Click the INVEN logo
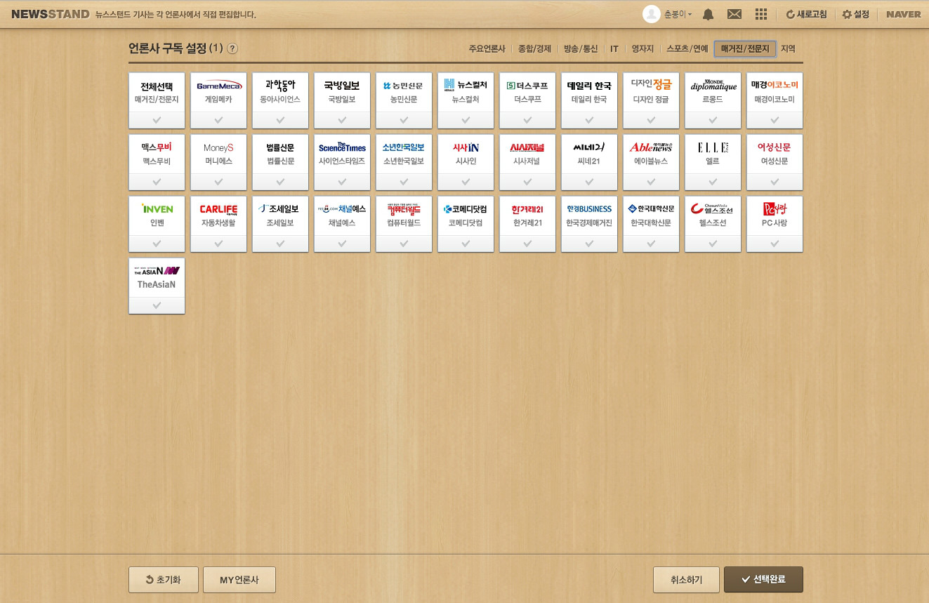 157,209
